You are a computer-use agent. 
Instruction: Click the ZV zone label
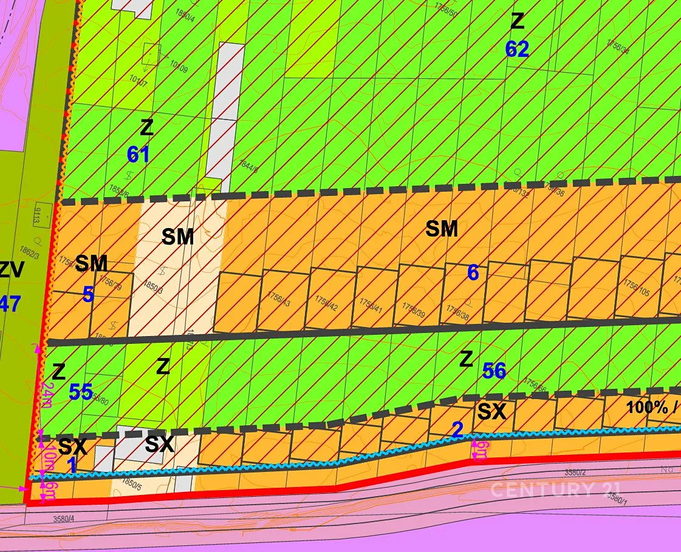pyautogui.click(x=10, y=270)
